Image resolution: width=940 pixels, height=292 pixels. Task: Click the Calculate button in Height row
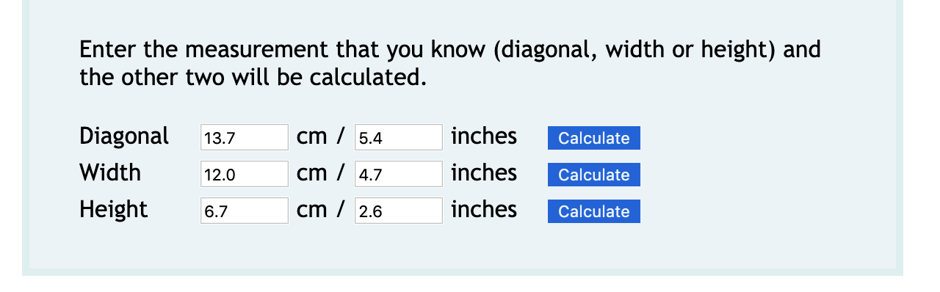tap(593, 211)
